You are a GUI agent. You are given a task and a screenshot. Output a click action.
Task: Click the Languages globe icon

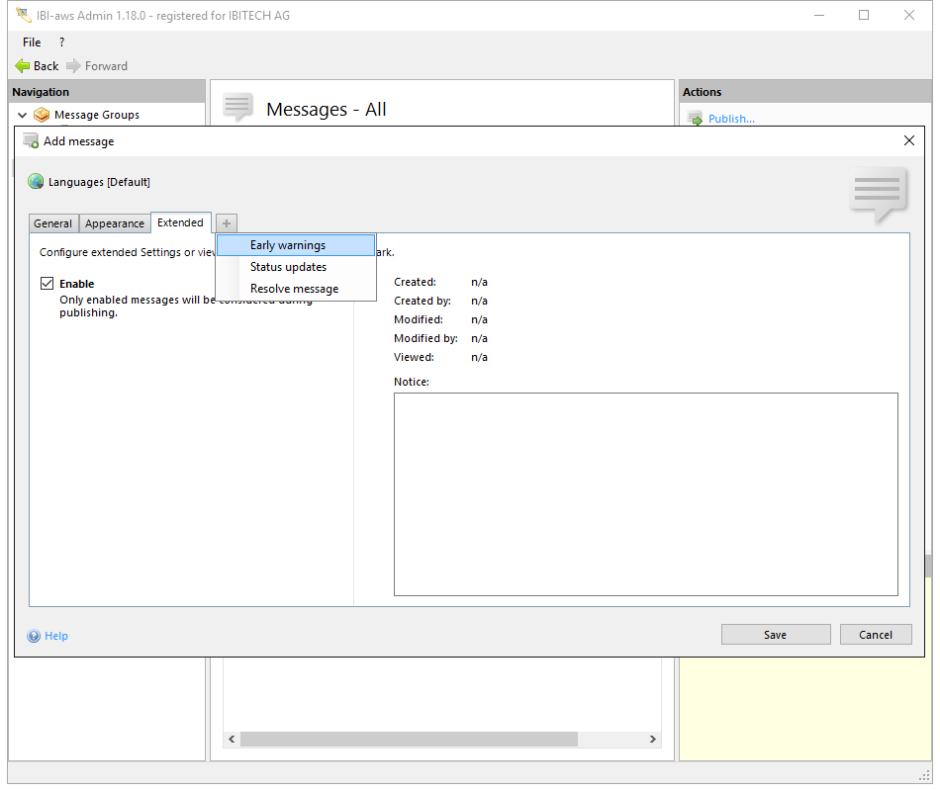pos(36,182)
